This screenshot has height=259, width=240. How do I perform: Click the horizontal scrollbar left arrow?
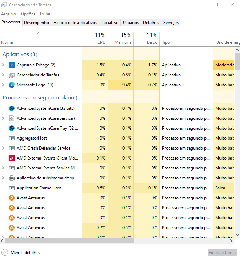[x=2, y=241]
